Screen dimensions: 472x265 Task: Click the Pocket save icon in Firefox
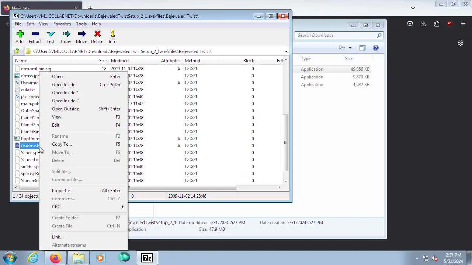(410, 24)
